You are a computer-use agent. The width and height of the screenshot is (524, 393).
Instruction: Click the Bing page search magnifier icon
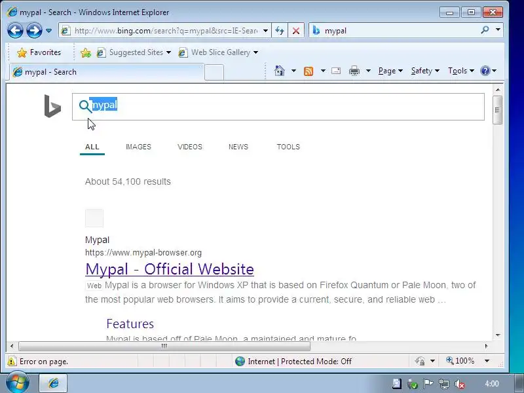[85, 107]
